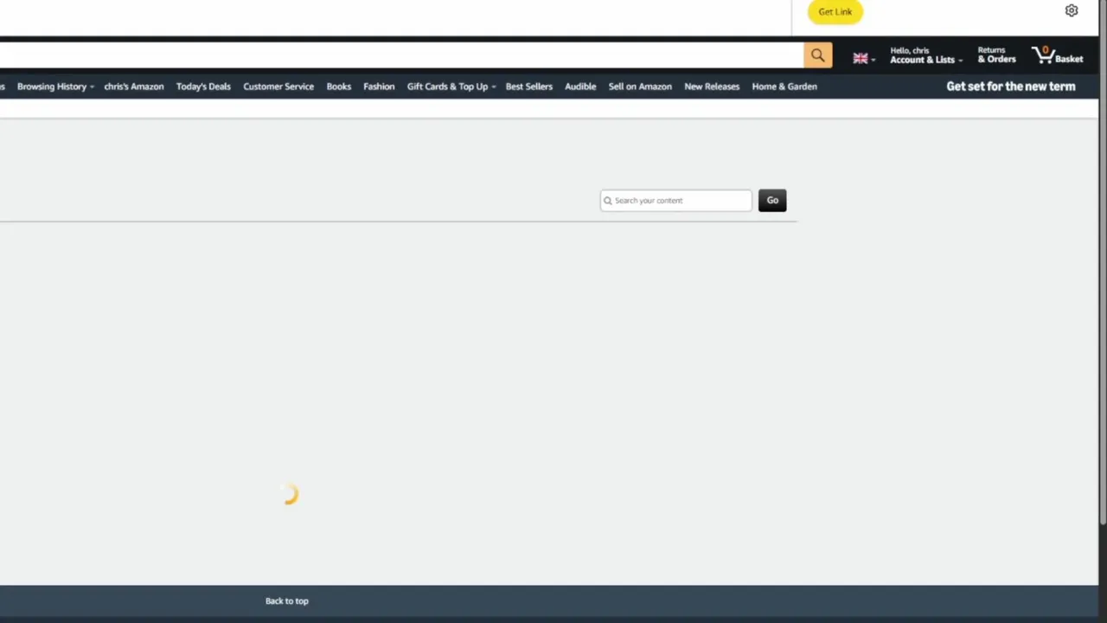The image size is (1107, 623).
Task: Go to Sell on Amazon
Action: pos(640,87)
